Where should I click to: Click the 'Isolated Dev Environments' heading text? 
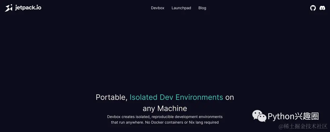click(x=176, y=97)
